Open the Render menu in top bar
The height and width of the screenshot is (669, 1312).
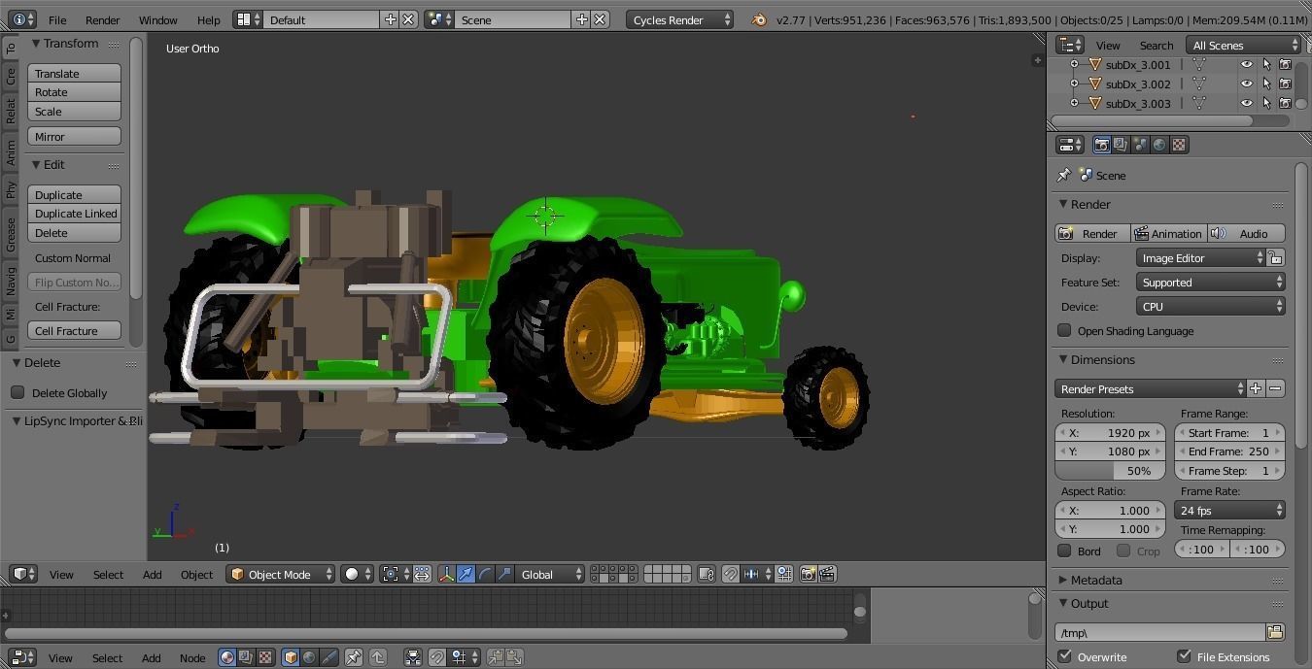[x=102, y=19]
